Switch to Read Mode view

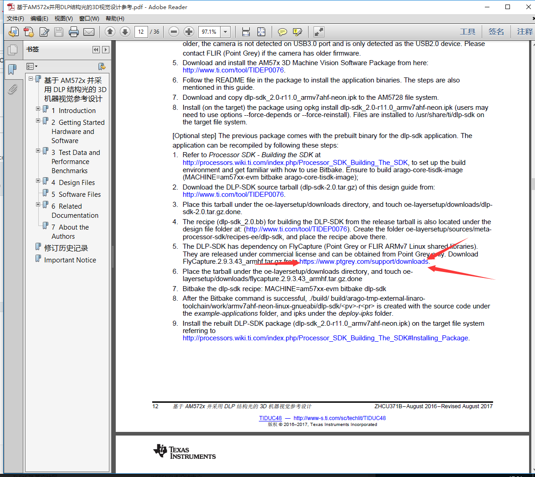319,32
